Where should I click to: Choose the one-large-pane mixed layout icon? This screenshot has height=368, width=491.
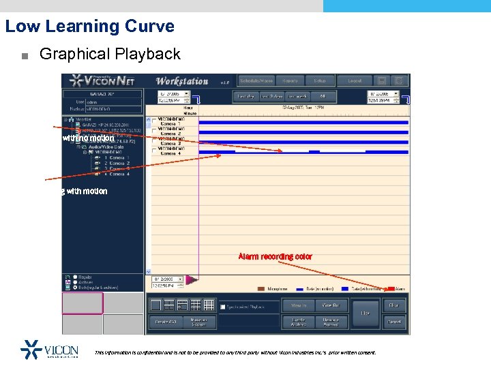(182, 305)
